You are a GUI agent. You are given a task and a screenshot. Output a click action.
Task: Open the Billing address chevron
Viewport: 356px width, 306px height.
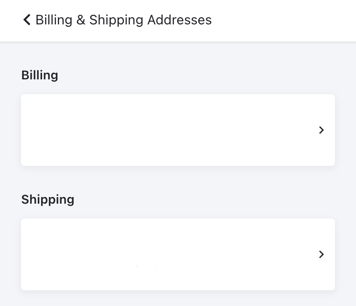pos(322,130)
